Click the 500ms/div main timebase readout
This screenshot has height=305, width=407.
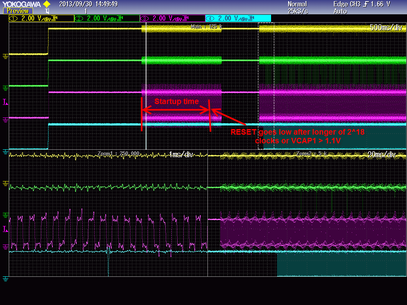pos(386,27)
